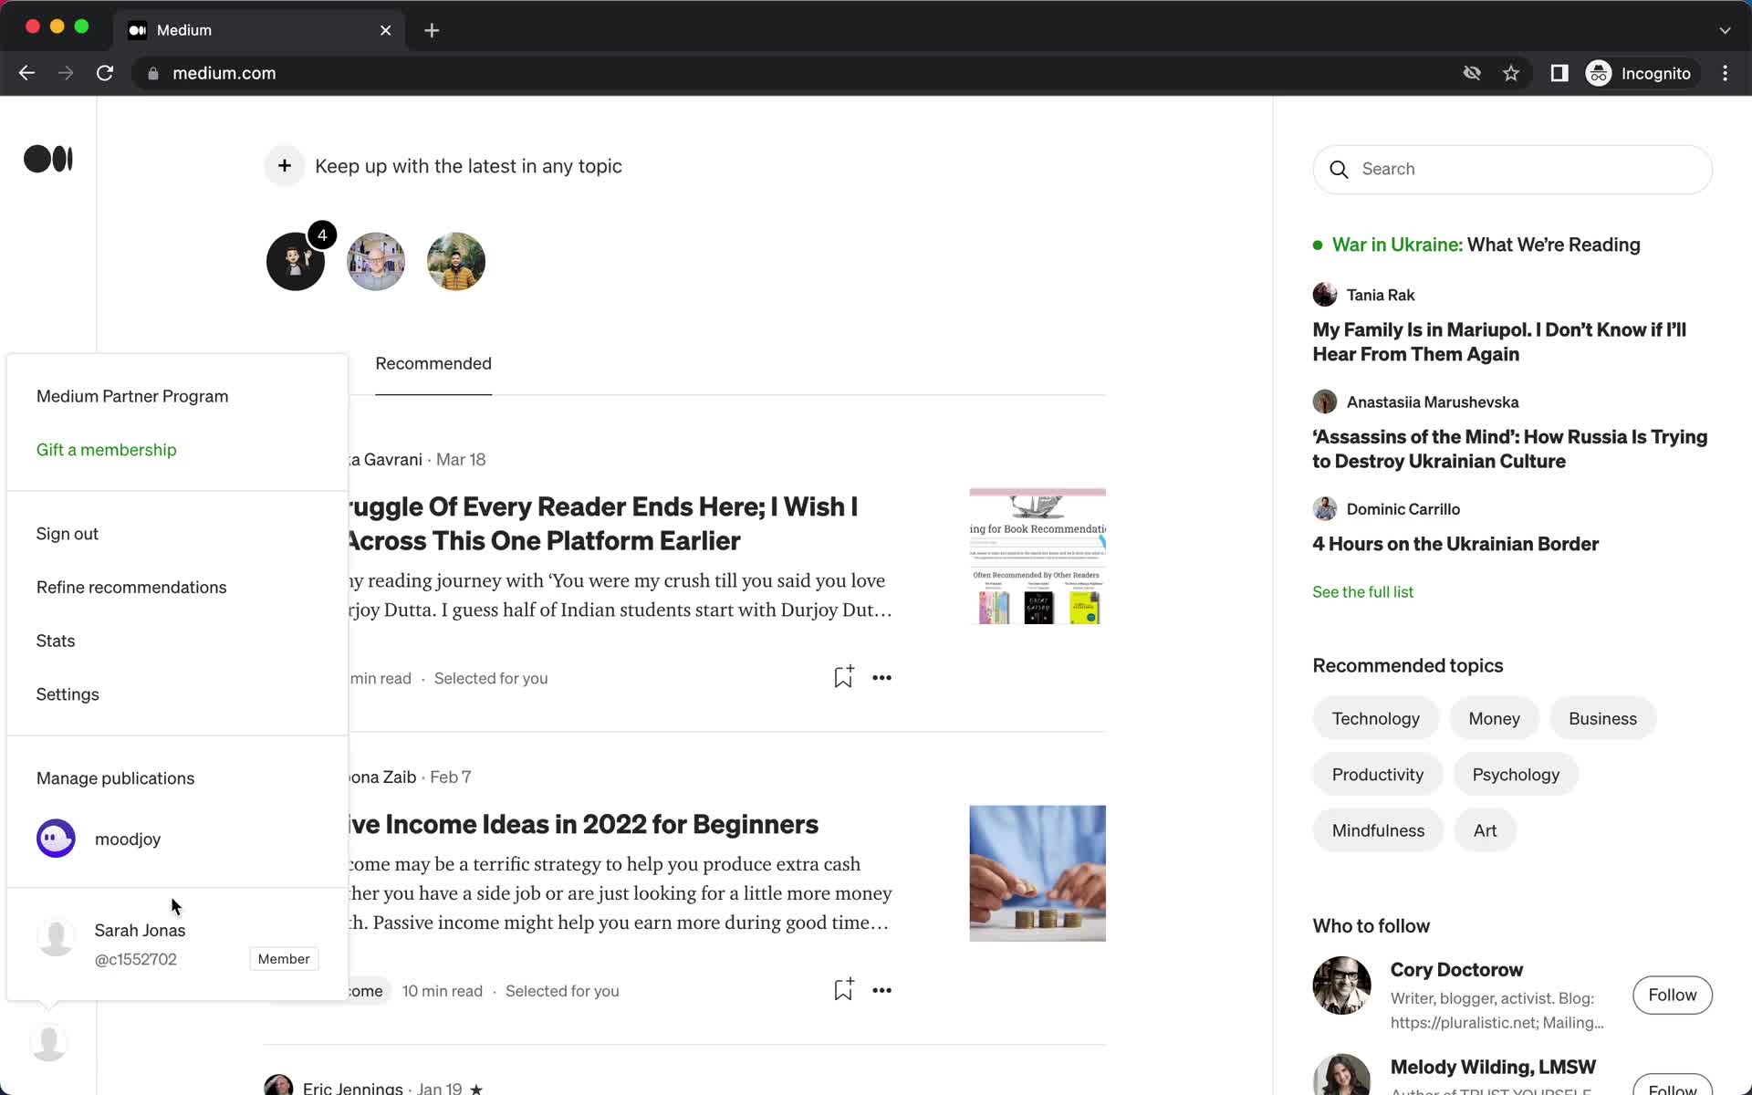Click the incognito profile icon in toolbar
Image resolution: width=1752 pixels, height=1095 pixels.
[1600, 73]
